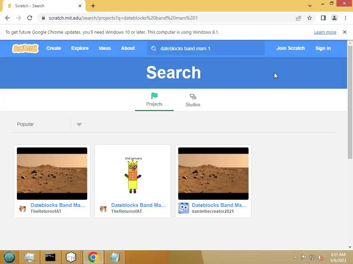Click the browser forward arrow

pos(19,18)
